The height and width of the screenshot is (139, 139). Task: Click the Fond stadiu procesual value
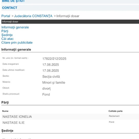[x=46, y=95]
